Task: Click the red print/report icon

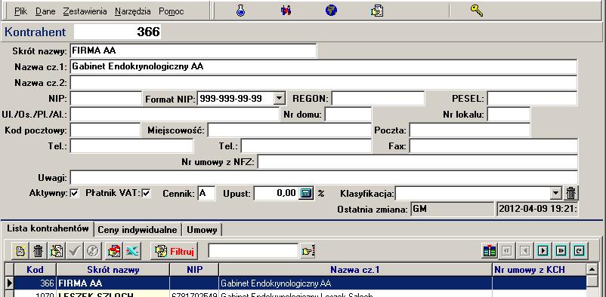Action: [114, 251]
